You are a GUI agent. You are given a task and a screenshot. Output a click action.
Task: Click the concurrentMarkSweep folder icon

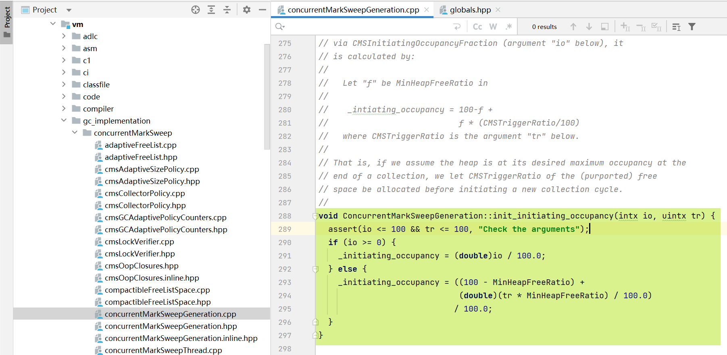87,132
